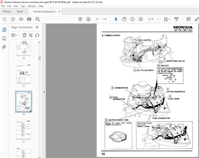
Task: Expand the thumbnail options dropdown
Action: [x=14, y=35]
